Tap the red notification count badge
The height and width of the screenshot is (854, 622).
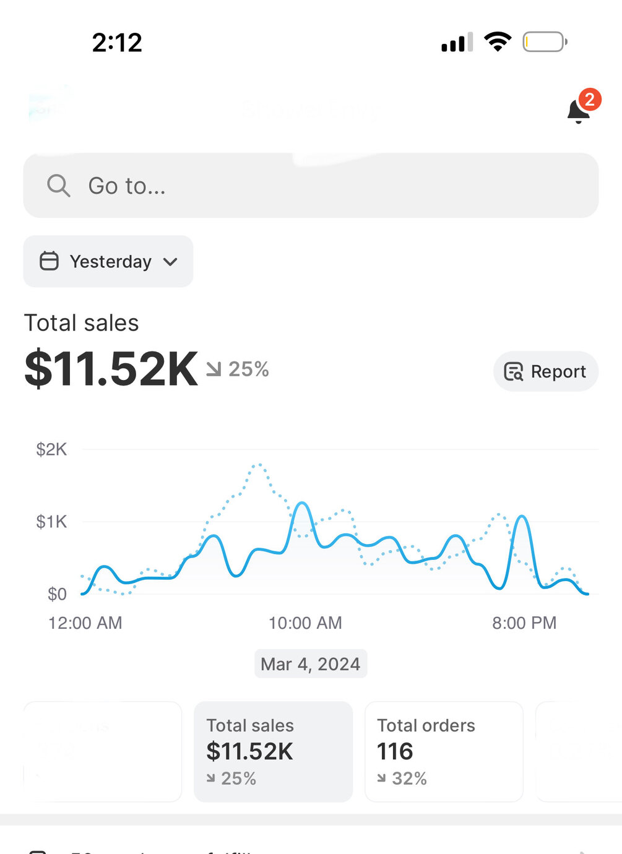point(589,100)
